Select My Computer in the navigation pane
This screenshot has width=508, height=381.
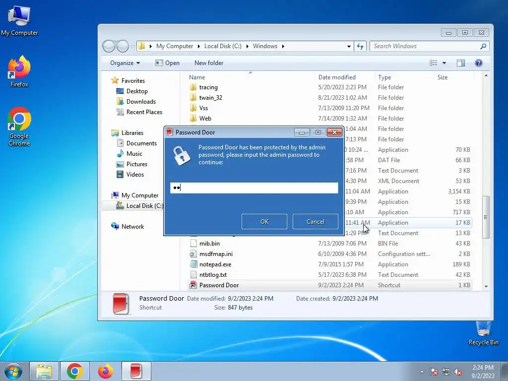(135, 195)
